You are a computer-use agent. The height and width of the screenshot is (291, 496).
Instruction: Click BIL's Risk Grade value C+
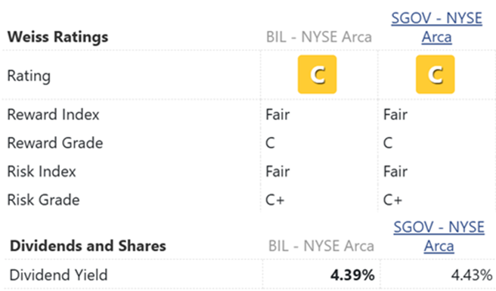pos(275,200)
